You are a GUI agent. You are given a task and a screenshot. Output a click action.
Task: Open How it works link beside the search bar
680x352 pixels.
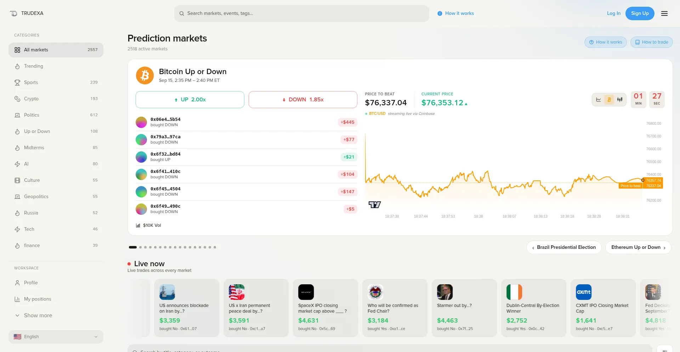[455, 13]
